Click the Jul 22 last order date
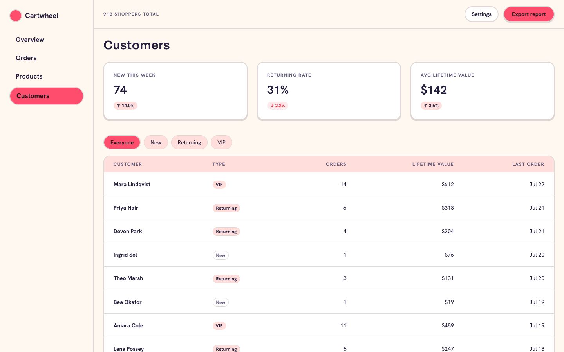The image size is (564, 352). [x=537, y=184]
